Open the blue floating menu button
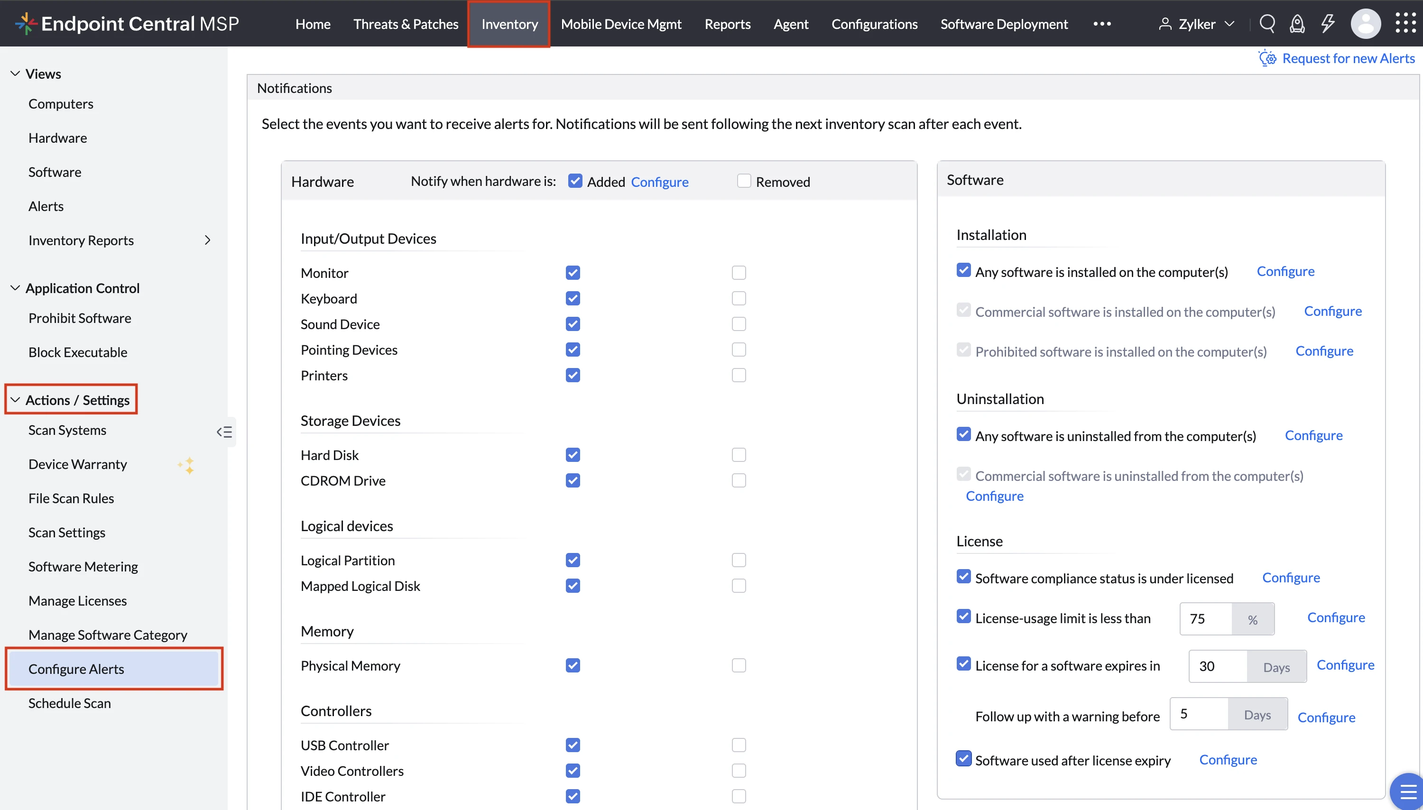Screen dimensions: 1423x810 pyautogui.click(x=1407, y=791)
